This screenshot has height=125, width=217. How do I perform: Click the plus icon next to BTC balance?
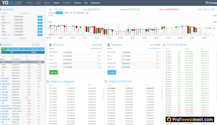39,17
